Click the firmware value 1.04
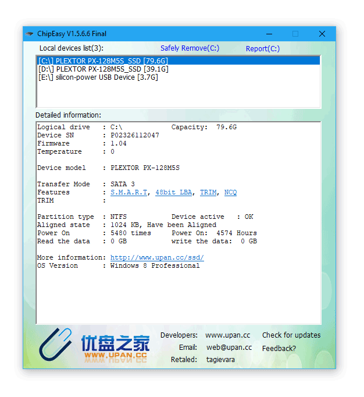The height and width of the screenshot is (397, 364). pos(119,143)
